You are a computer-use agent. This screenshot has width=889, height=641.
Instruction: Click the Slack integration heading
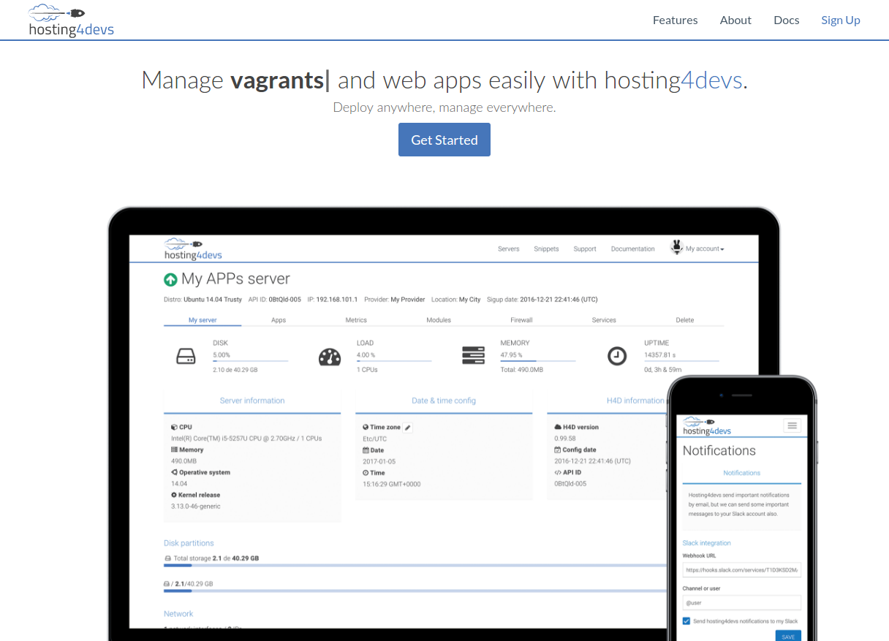[x=706, y=543]
